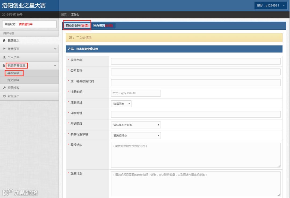Click the 融资计划 text area
This screenshot has height=198, width=290.
(196, 184)
